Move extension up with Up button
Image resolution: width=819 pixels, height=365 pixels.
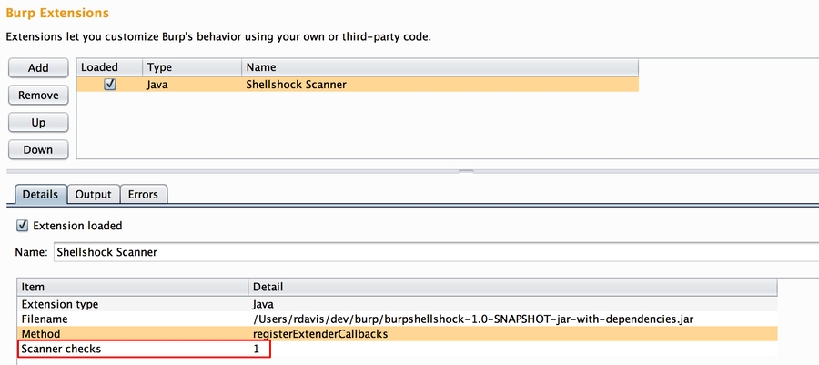click(38, 122)
